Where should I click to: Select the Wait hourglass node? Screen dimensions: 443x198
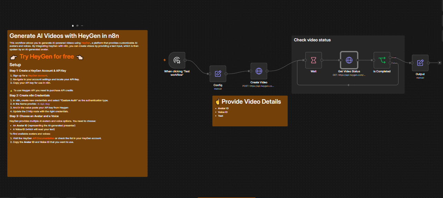(x=313, y=60)
